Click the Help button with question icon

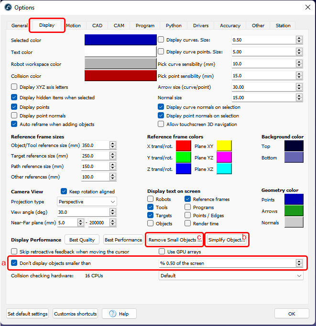tap(119, 314)
